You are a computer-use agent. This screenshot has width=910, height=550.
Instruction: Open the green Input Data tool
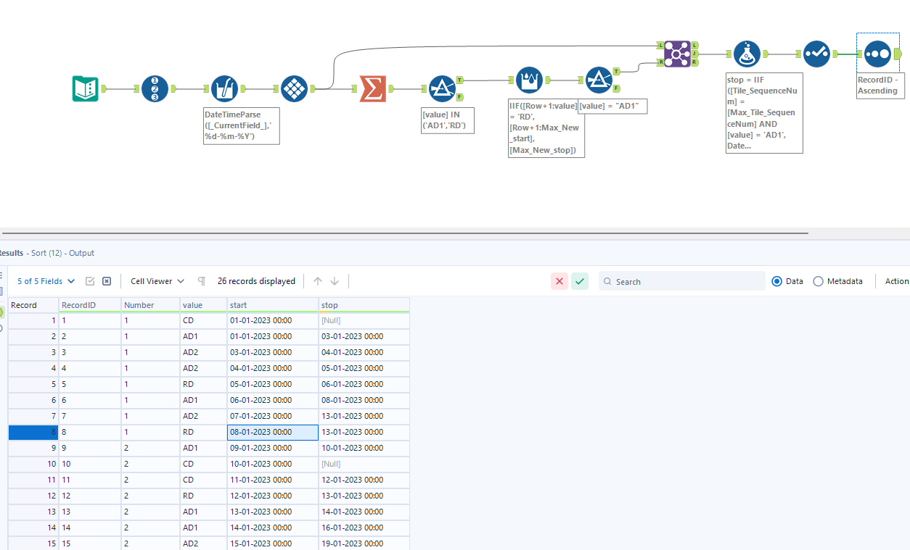85,88
